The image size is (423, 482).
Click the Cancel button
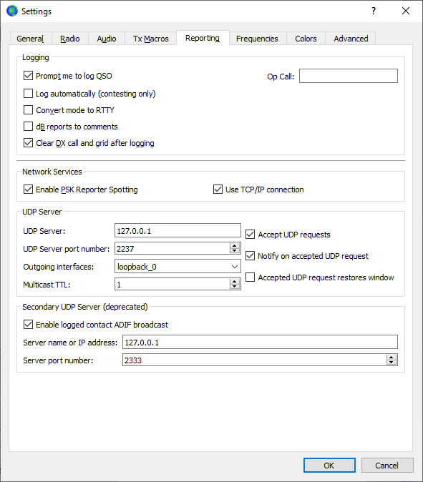pos(387,465)
